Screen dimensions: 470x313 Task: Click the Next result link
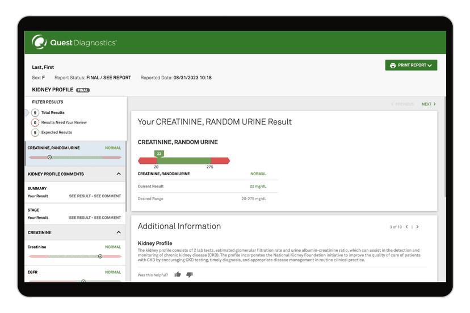coord(429,104)
